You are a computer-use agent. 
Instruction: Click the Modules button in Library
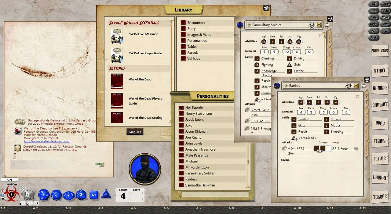135,132
